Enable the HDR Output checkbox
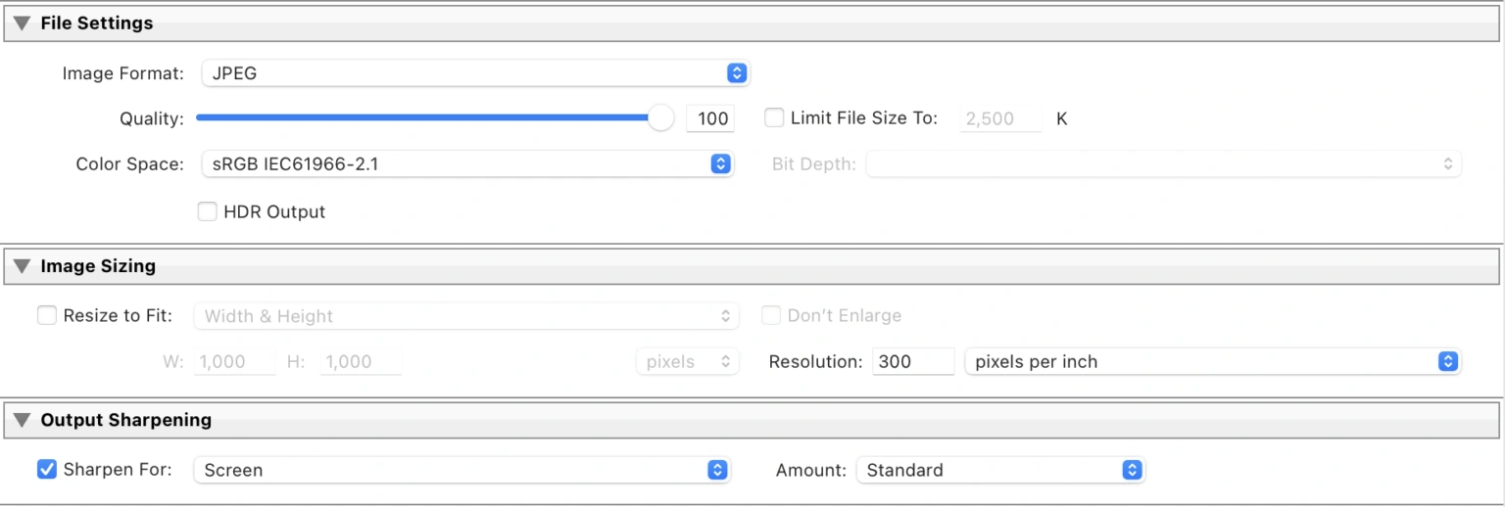The width and height of the screenshot is (1505, 507). click(x=207, y=212)
